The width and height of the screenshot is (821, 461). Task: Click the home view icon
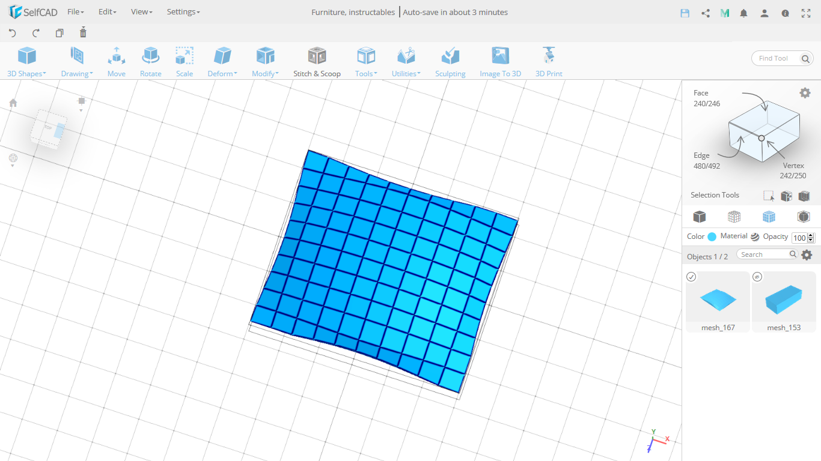coord(13,103)
